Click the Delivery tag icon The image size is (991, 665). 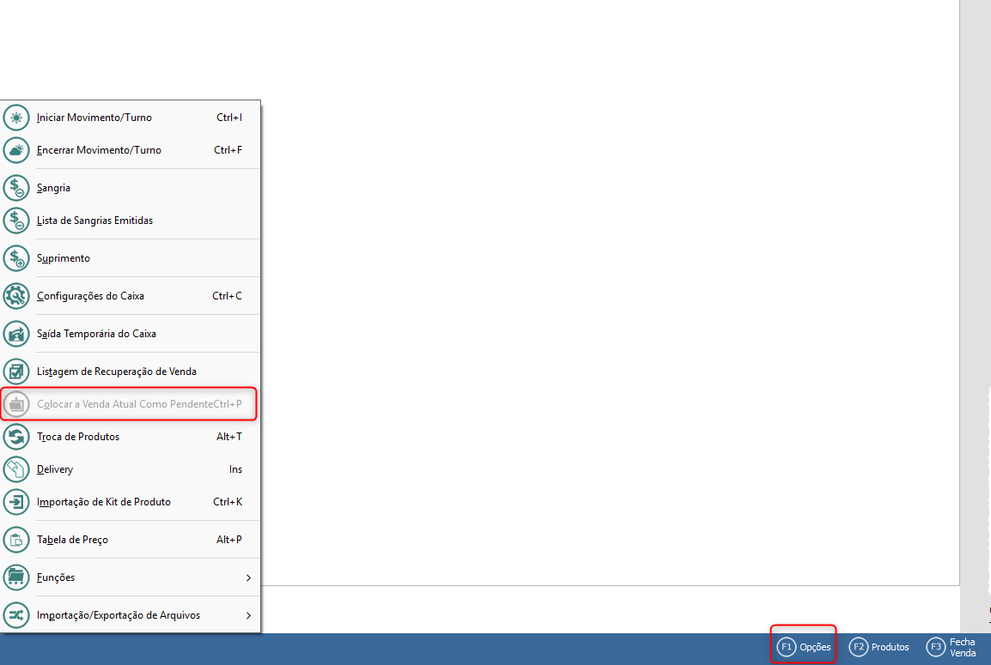tap(16, 469)
